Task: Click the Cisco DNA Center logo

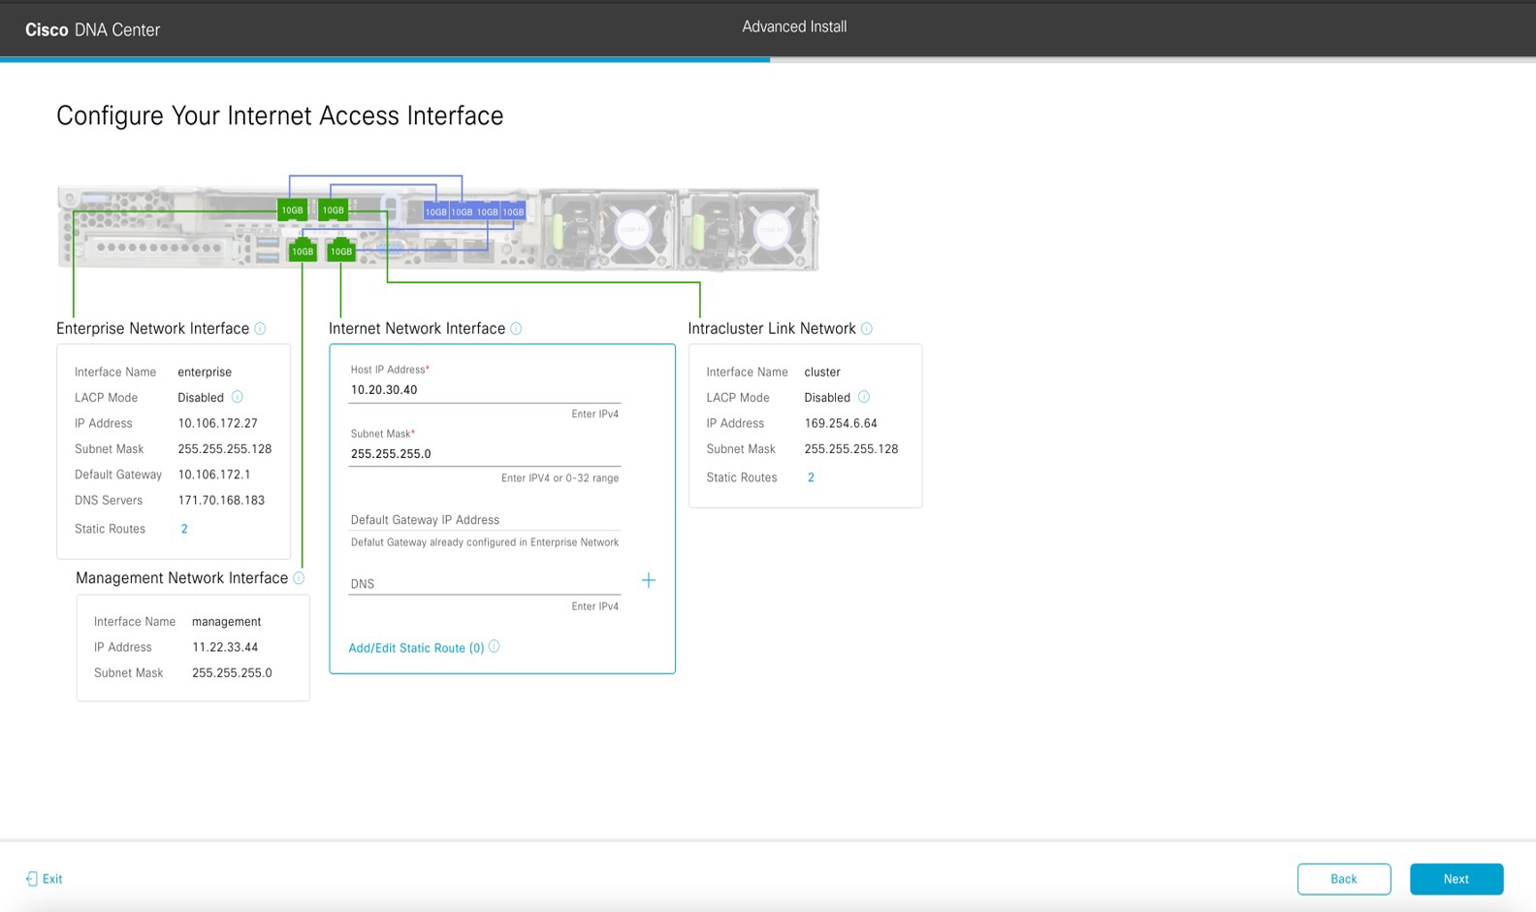Action: [92, 30]
